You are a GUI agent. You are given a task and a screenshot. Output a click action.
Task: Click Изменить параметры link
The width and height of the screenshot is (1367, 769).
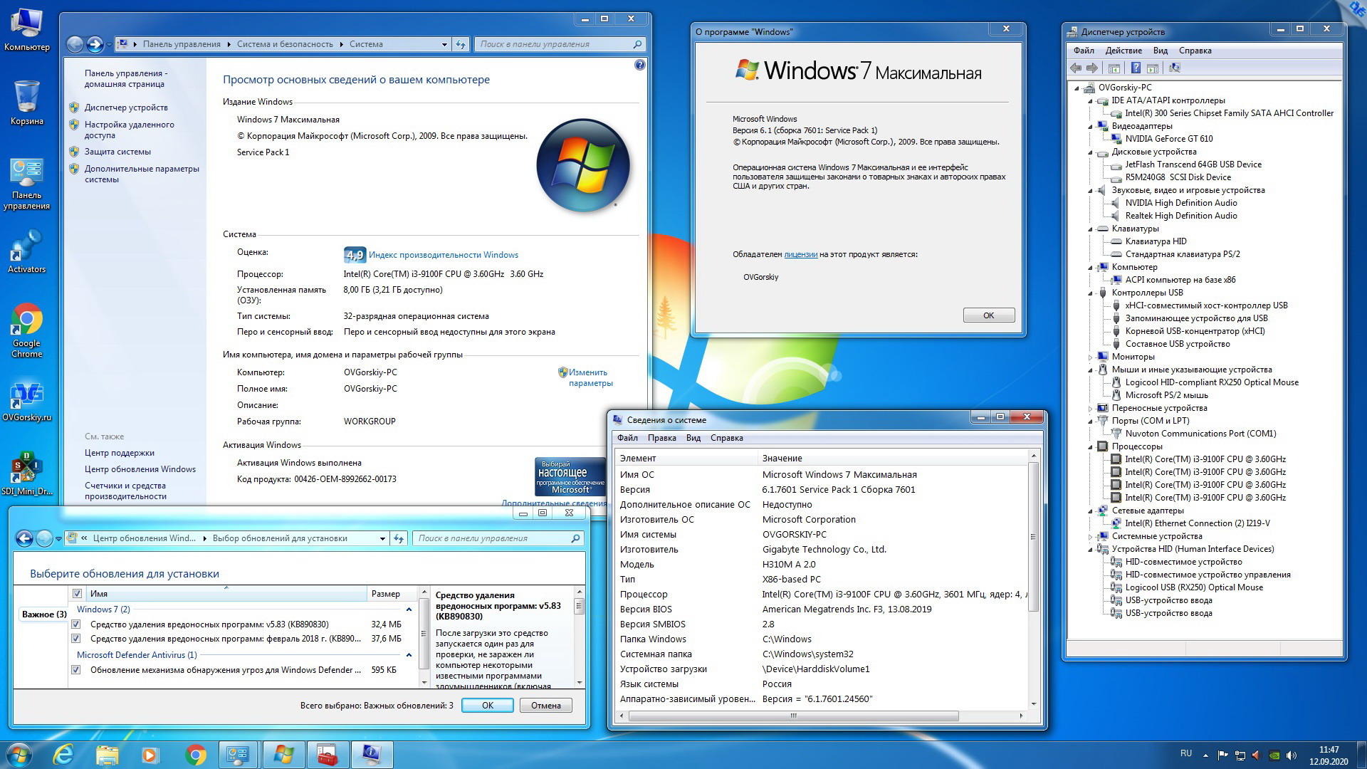590,377
